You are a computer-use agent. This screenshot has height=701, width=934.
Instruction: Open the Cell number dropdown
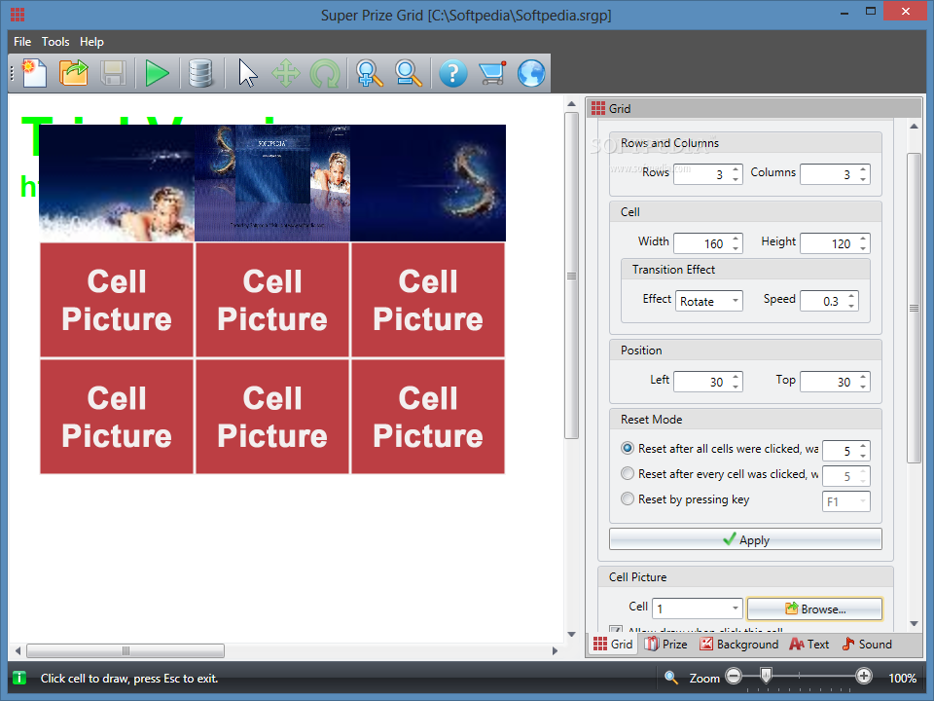click(697, 608)
